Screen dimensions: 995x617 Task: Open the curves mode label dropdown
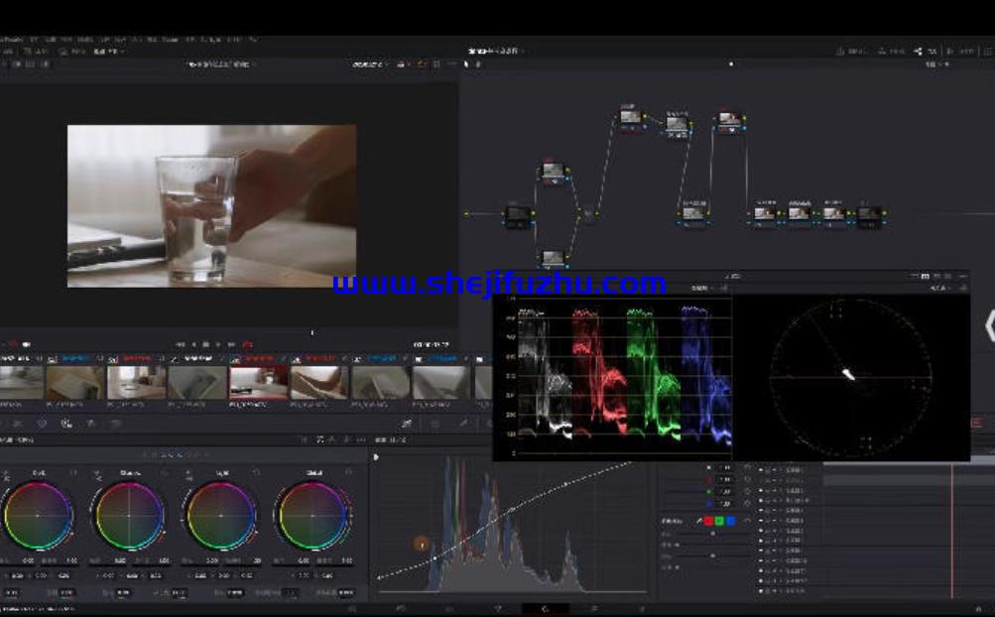391,439
